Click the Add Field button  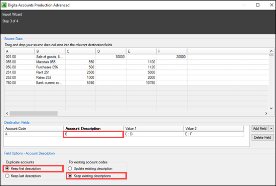[260, 128]
